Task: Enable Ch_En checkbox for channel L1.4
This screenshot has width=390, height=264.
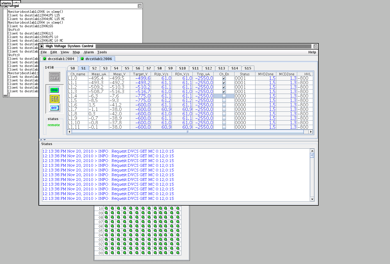Action: [224, 96]
